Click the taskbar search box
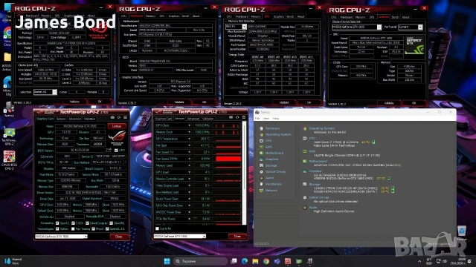 [200, 261]
